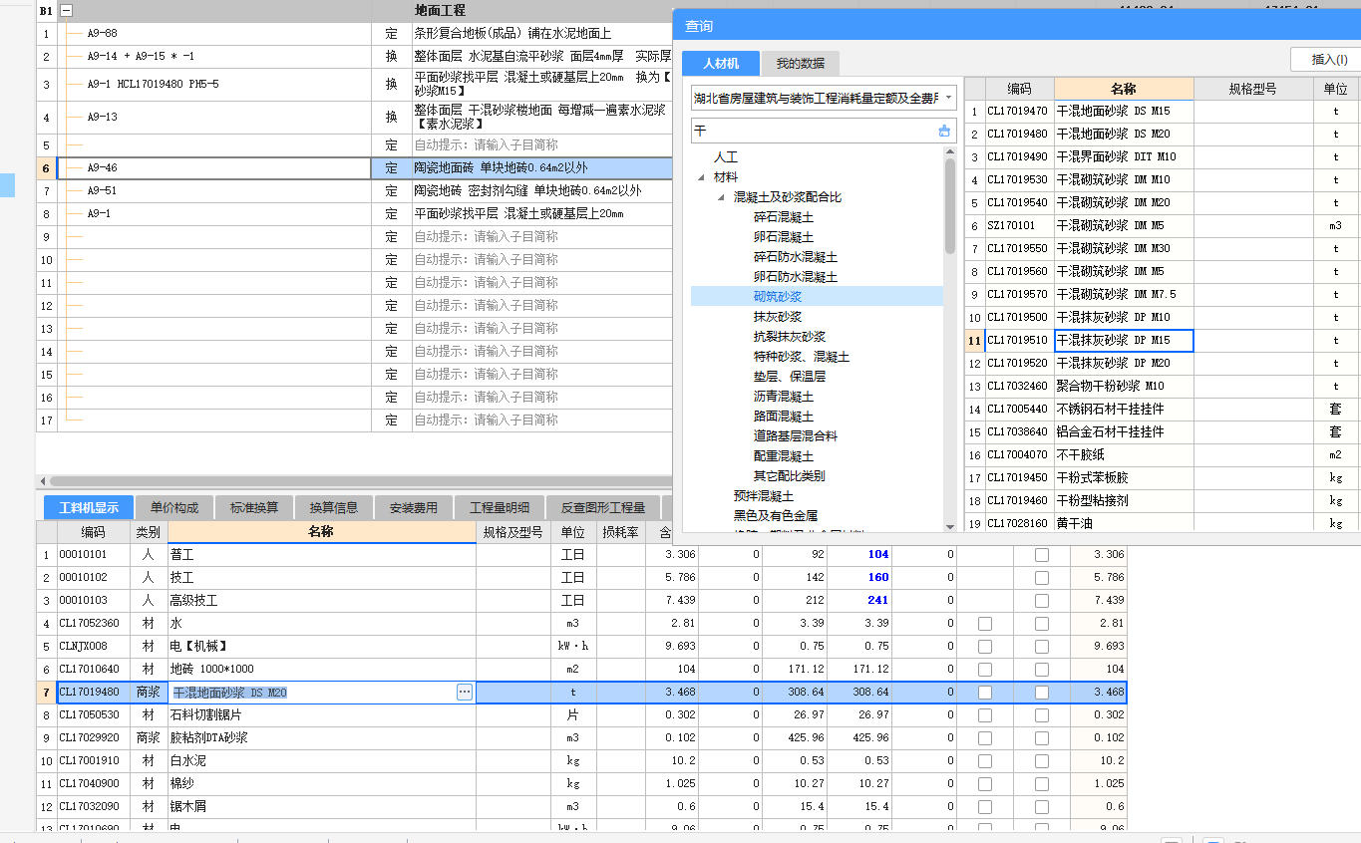Open the 工料机显示 tab

[x=89, y=507]
